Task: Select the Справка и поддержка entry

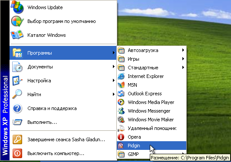Action: click(x=63, y=108)
